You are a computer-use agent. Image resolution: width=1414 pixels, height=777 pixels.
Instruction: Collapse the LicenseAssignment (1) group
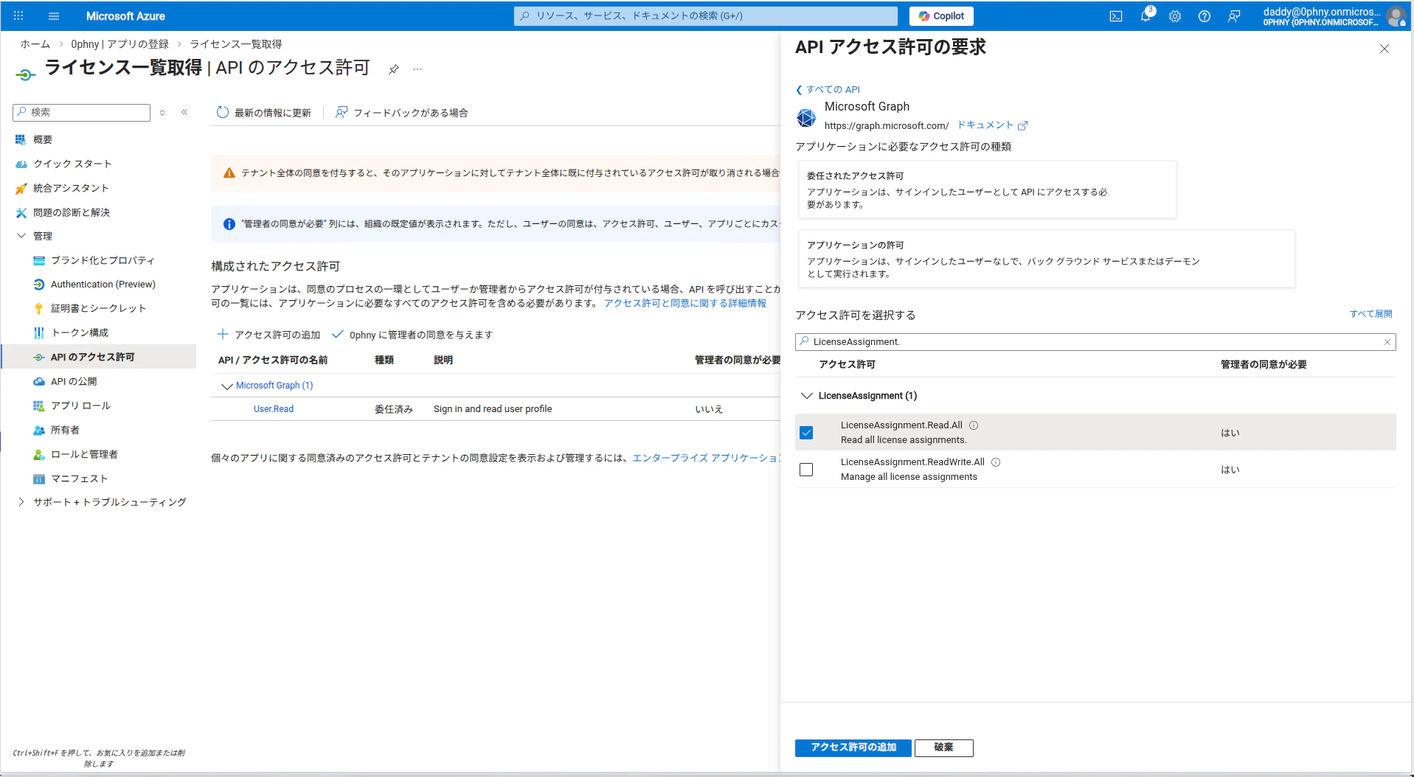pyautogui.click(x=807, y=396)
